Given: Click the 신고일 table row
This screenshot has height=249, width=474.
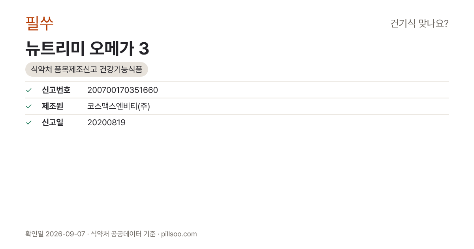Looking at the screenshot, I should coord(237,123).
